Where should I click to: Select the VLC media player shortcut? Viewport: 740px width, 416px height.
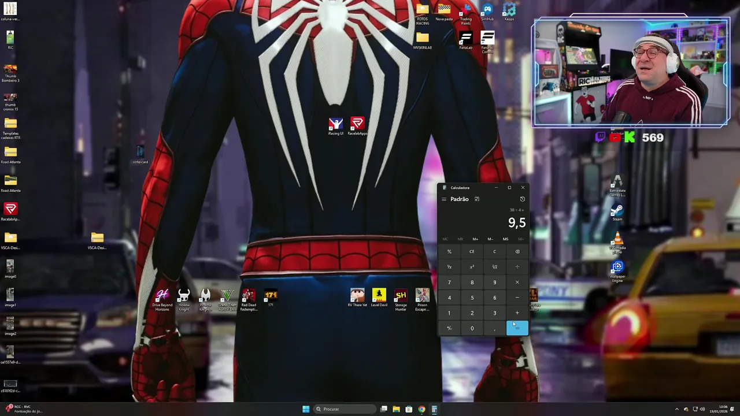[617, 243]
